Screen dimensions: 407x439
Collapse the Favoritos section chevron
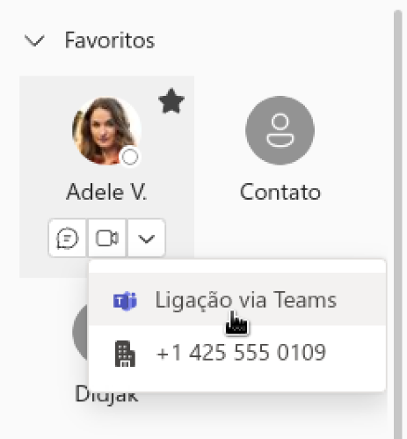point(34,40)
